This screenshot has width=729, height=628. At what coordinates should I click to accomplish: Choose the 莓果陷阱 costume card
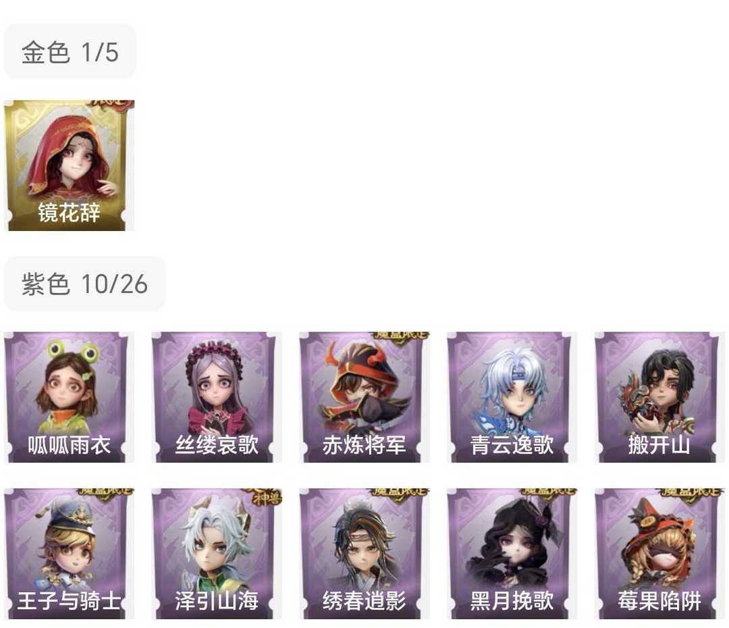tap(659, 554)
